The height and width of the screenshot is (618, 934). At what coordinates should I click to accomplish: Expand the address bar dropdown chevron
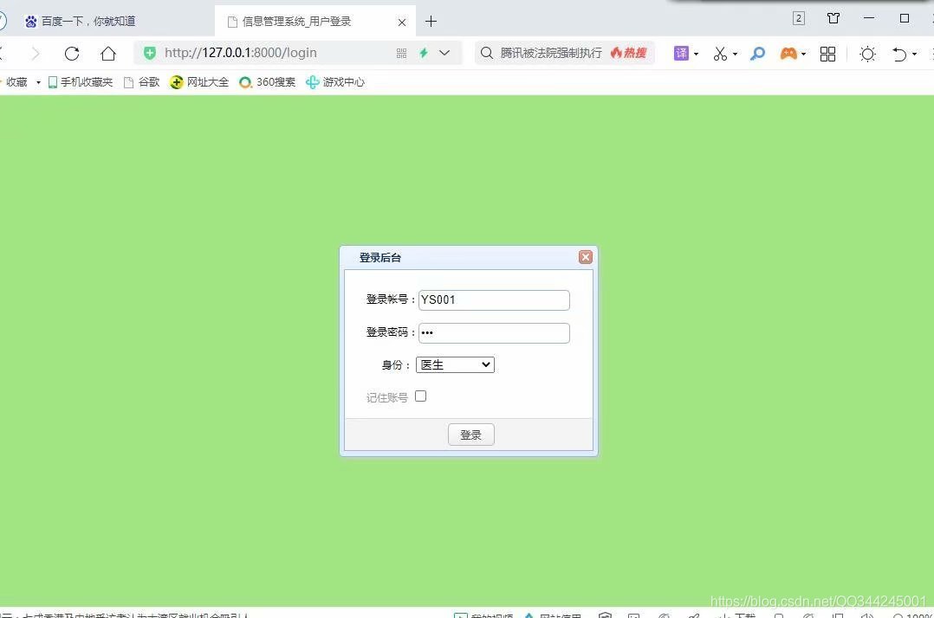[x=444, y=53]
